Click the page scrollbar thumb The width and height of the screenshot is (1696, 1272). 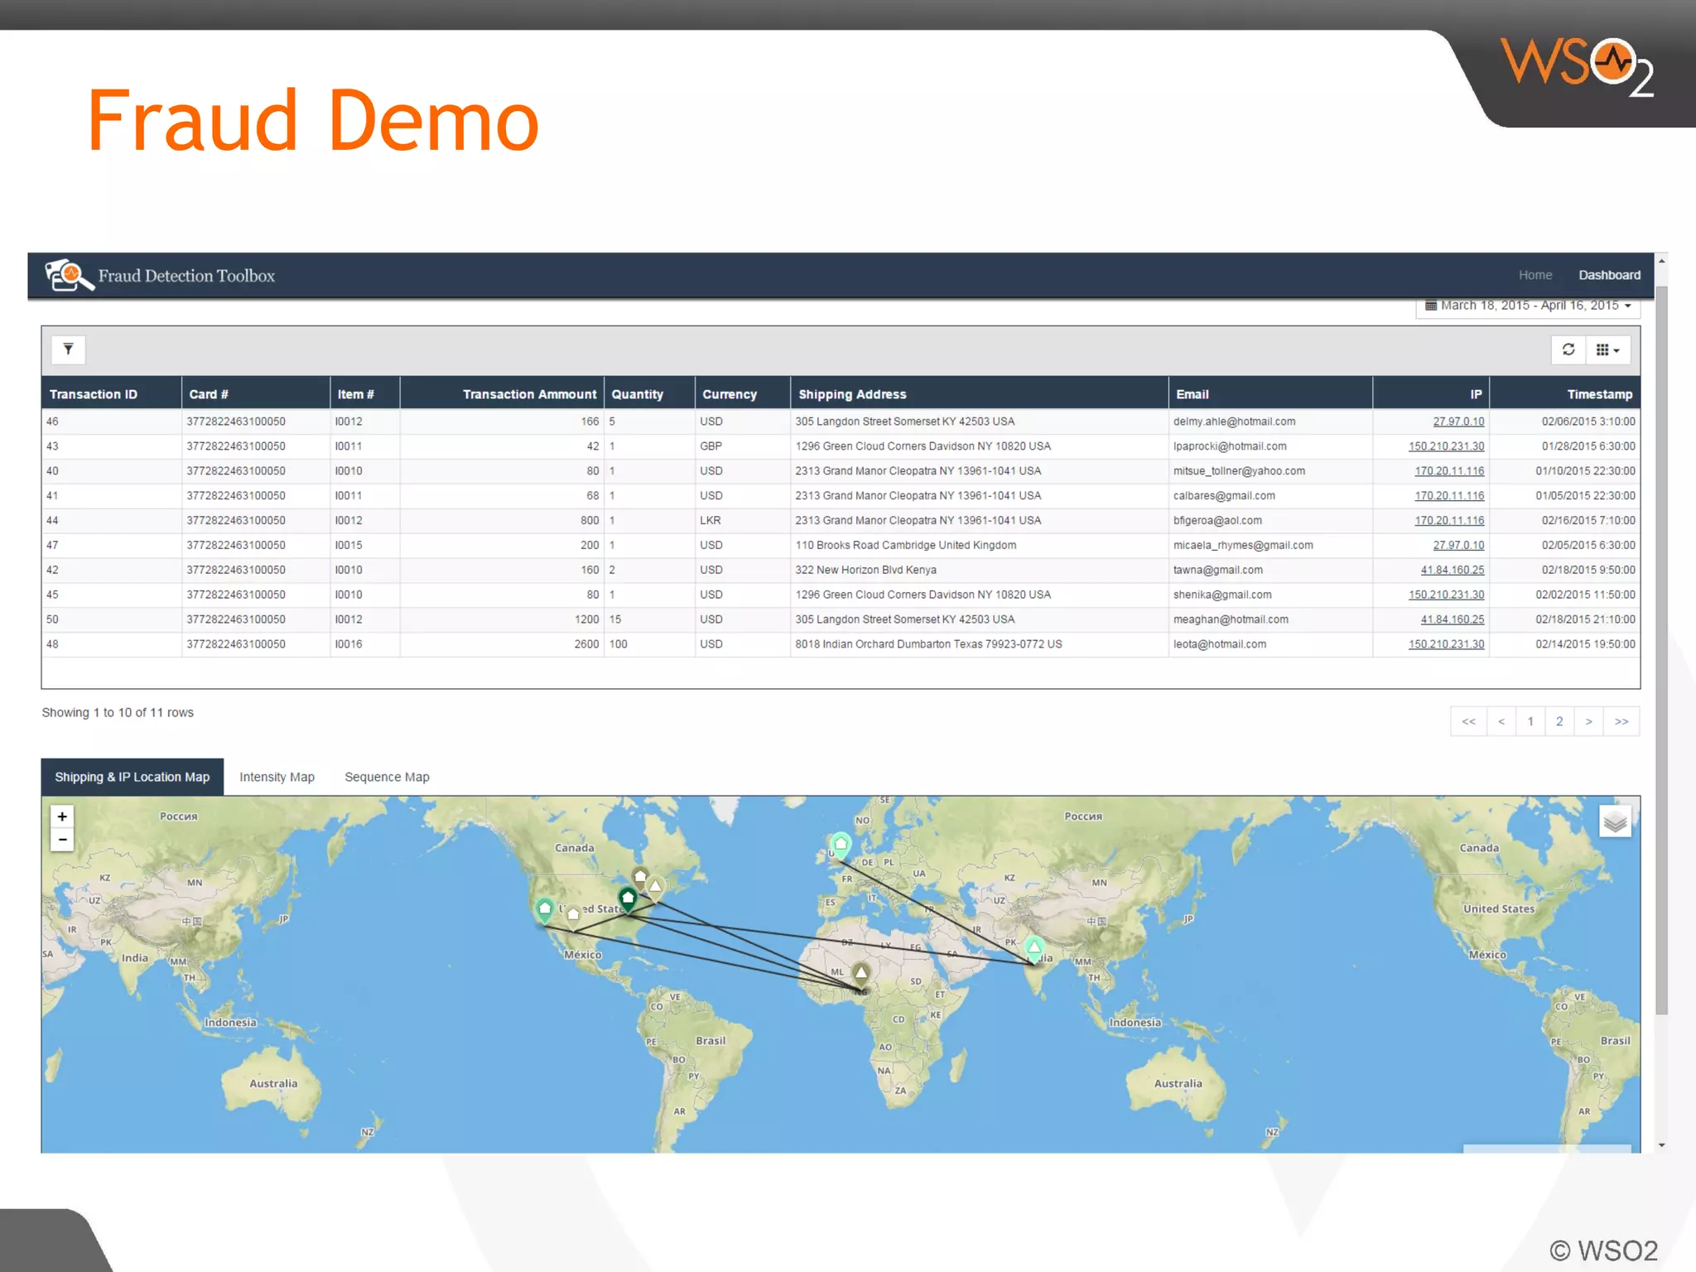point(1660,650)
